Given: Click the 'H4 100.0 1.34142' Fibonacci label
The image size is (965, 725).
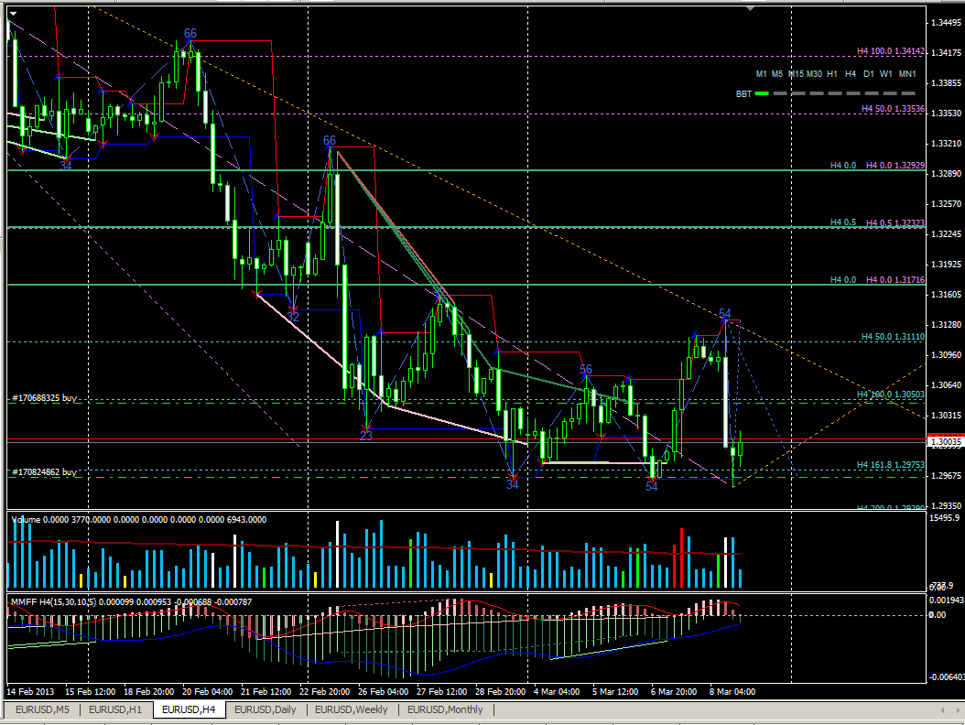Looking at the screenshot, I should (x=891, y=51).
